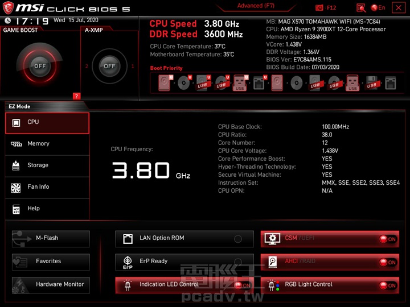The width and height of the screenshot is (410, 307).
Task: Select the legacy USB key boot icon without U badge
Action: [352, 83]
